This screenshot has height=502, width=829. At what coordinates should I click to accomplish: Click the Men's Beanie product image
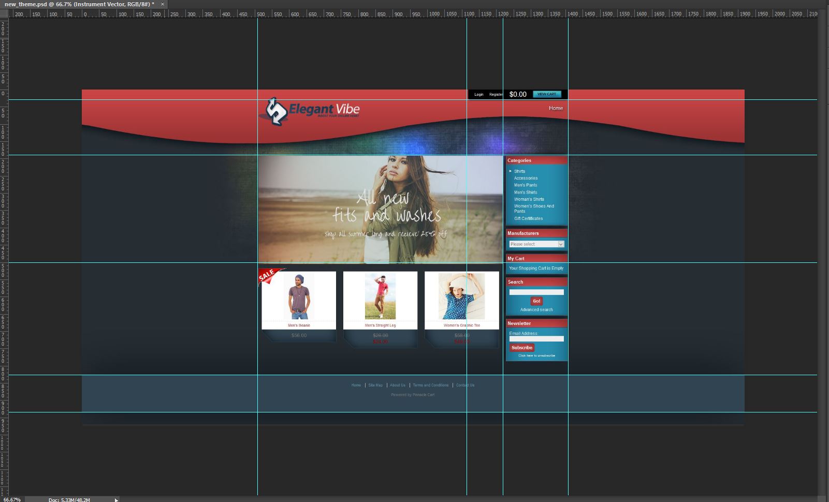point(299,296)
